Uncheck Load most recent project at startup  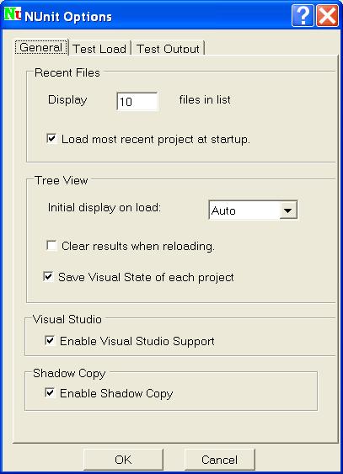click(51, 139)
